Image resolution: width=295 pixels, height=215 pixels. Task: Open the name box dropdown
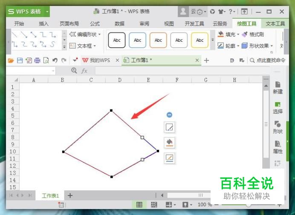(53, 71)
